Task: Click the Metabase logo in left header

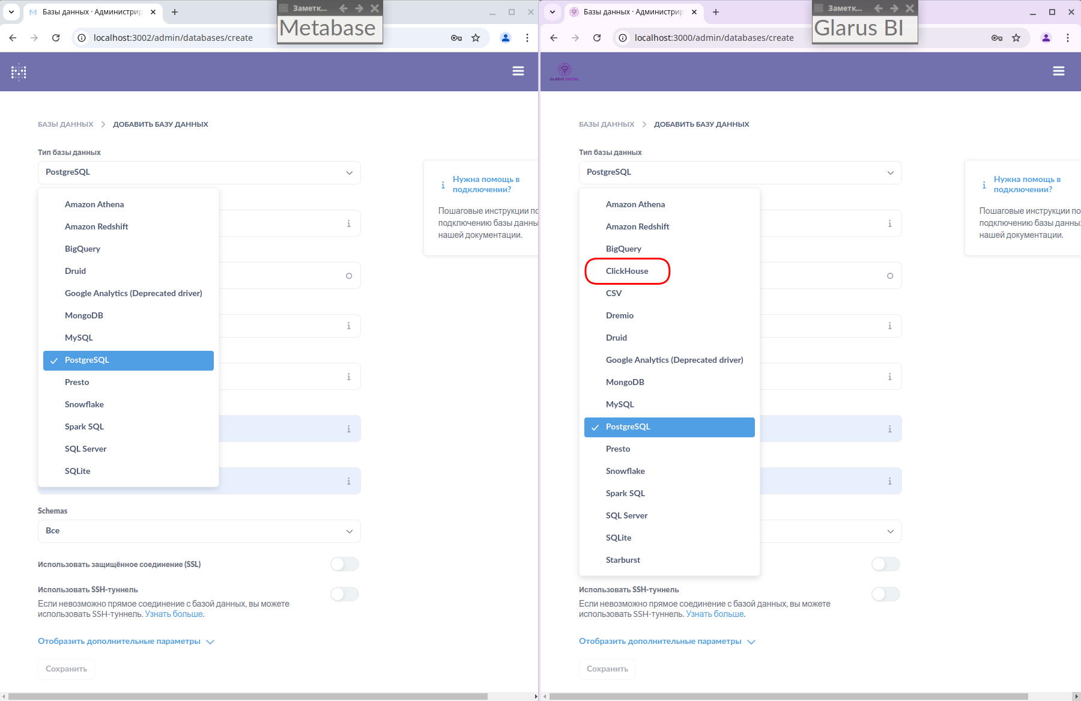Action: (19, 72)
